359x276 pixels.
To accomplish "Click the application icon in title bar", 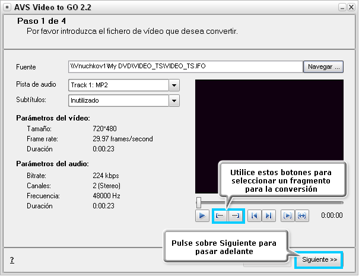I will [x=7, y=7].
